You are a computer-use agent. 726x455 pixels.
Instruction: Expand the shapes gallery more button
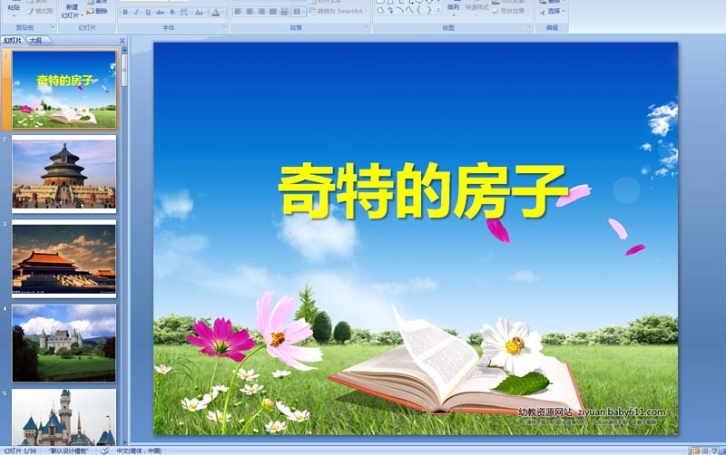[x=438, y=10]
